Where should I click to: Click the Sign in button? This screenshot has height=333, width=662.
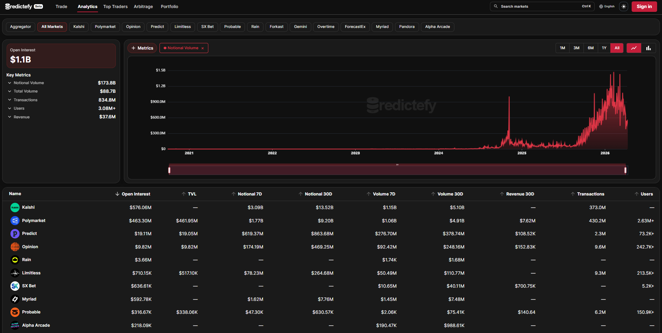[x=644, y=7]
